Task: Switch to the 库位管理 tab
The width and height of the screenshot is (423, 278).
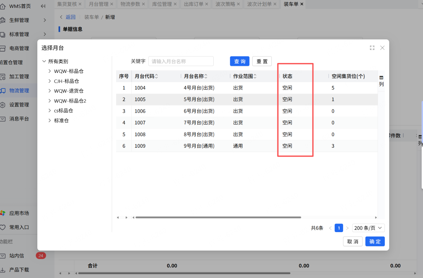Action: (162, 4)
